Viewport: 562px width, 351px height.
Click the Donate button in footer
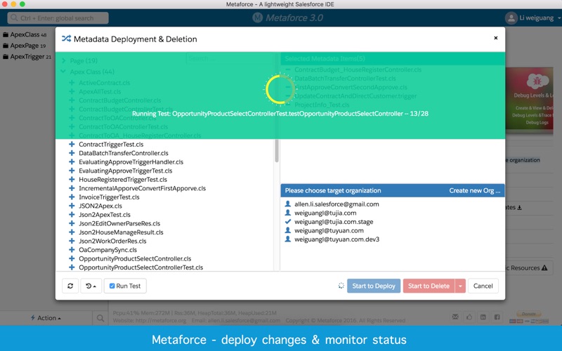tap(528, 314)
